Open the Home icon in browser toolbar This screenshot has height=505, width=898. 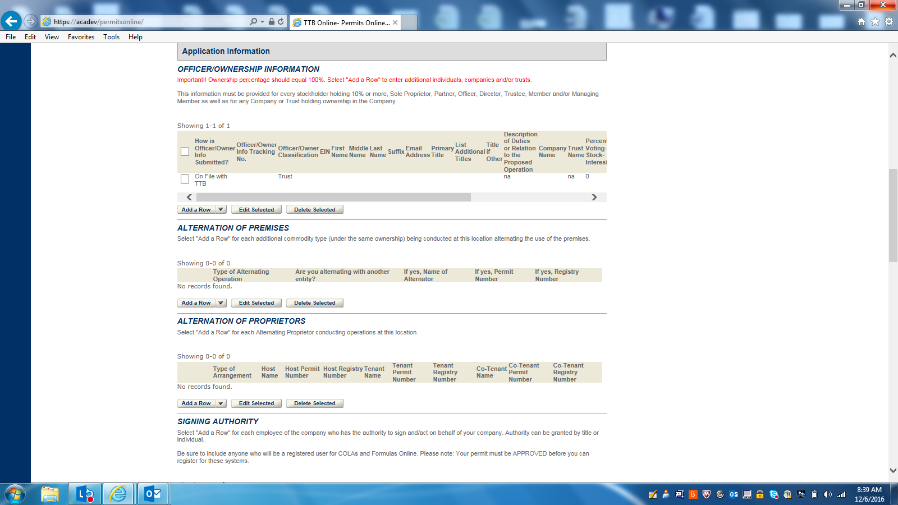(x=862, y=22)
